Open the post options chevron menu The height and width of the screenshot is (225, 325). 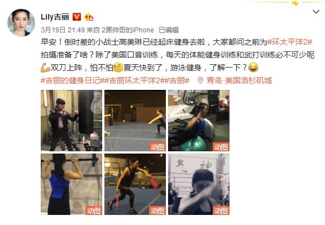click(x=316, y=12)
